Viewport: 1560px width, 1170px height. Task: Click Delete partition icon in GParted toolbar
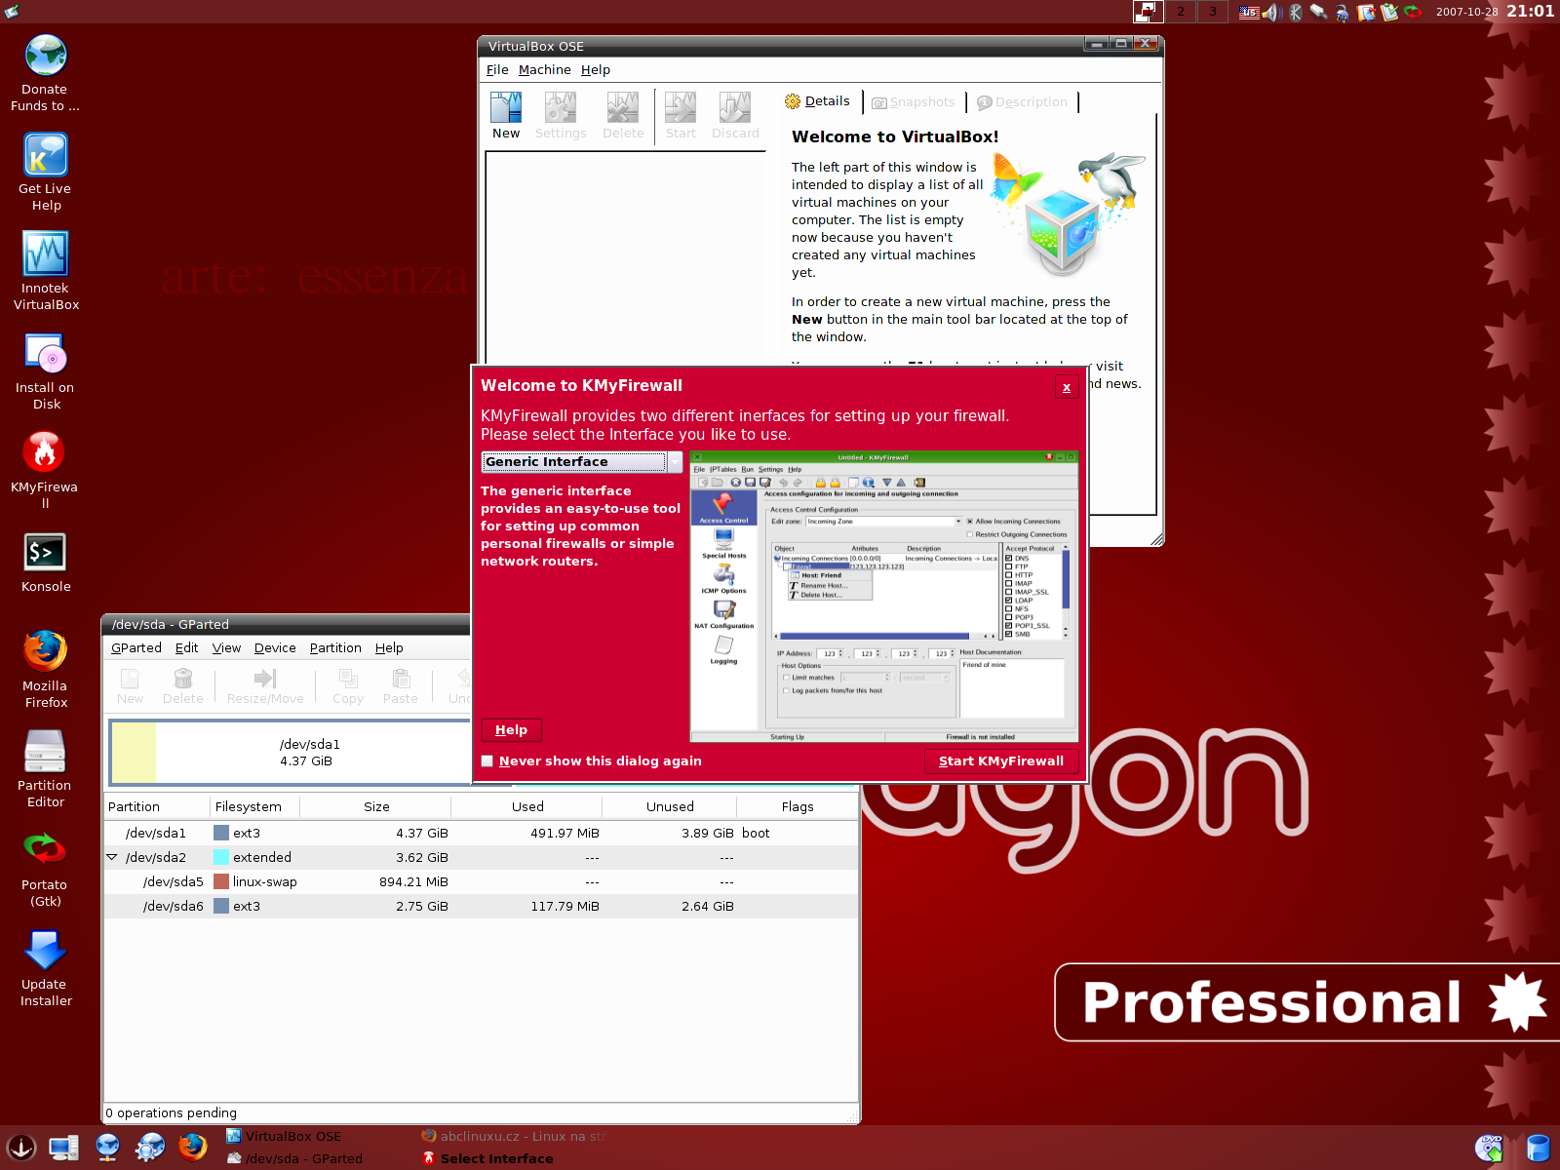tap(183, 685)
